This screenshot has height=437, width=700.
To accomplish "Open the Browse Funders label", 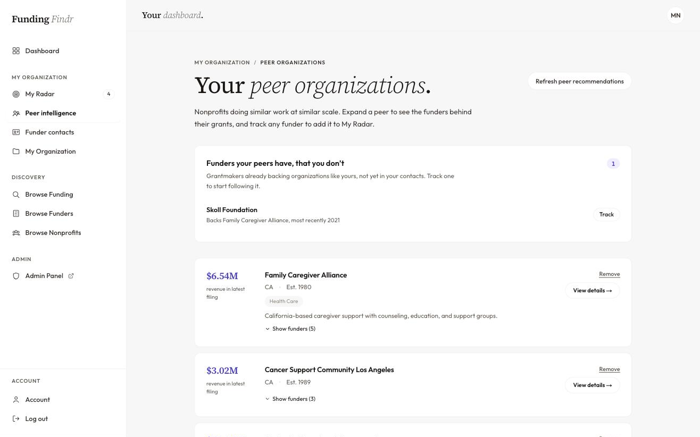I will [x=49, y=214].
